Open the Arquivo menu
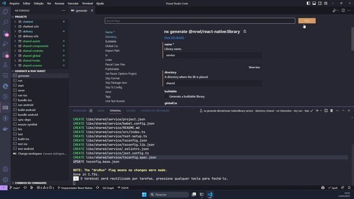This screenshot has height=199, width=354. coord(14,3)
